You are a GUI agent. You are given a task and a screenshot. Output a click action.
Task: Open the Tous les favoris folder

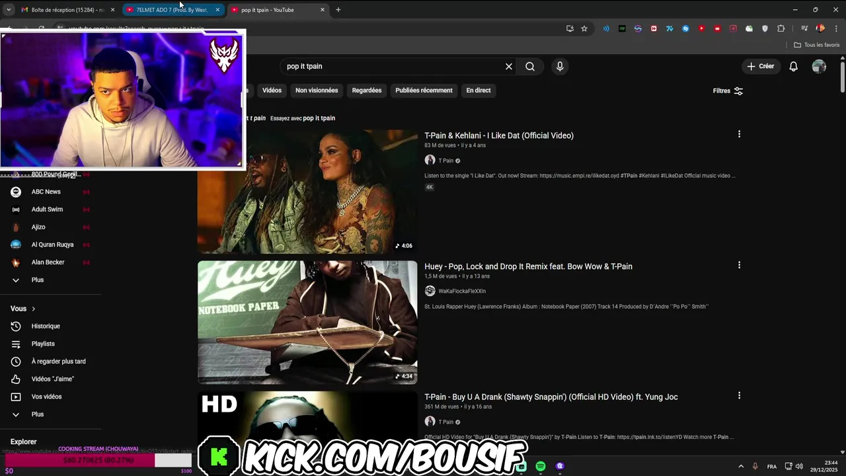coord(816,45)
